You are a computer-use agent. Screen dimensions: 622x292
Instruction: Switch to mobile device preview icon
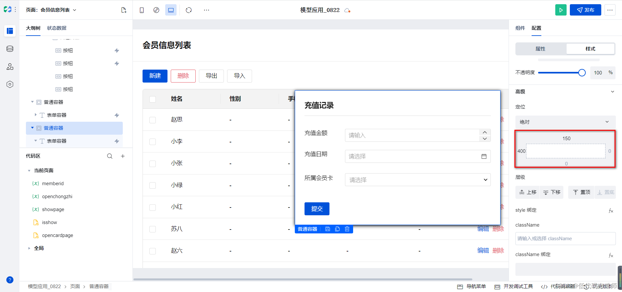pos(142,10)
